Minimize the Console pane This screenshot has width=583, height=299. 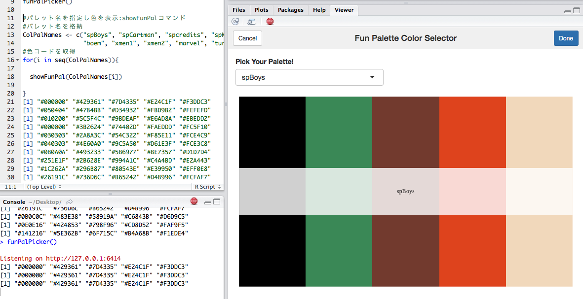click(208, 202)
